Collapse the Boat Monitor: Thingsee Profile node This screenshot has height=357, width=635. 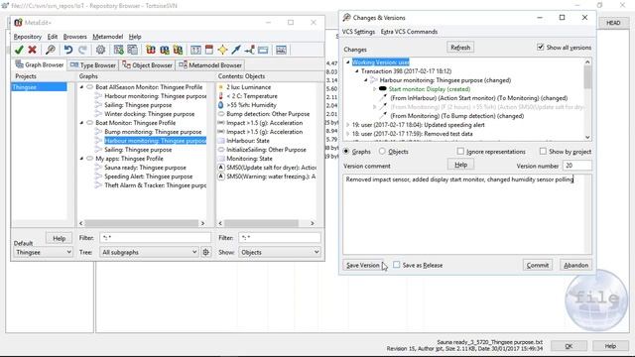[x=81, y=123]
